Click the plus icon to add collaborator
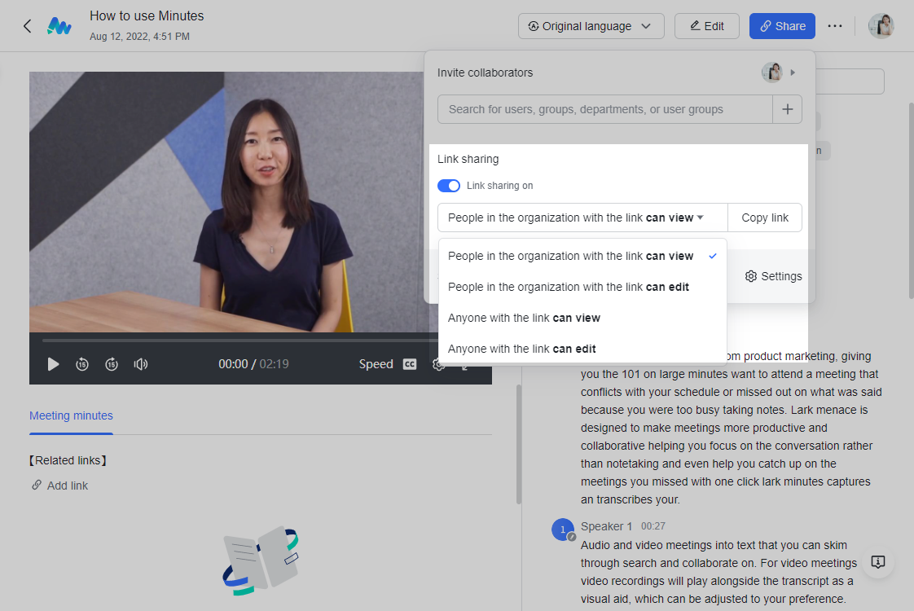 [x=787, y=109]
